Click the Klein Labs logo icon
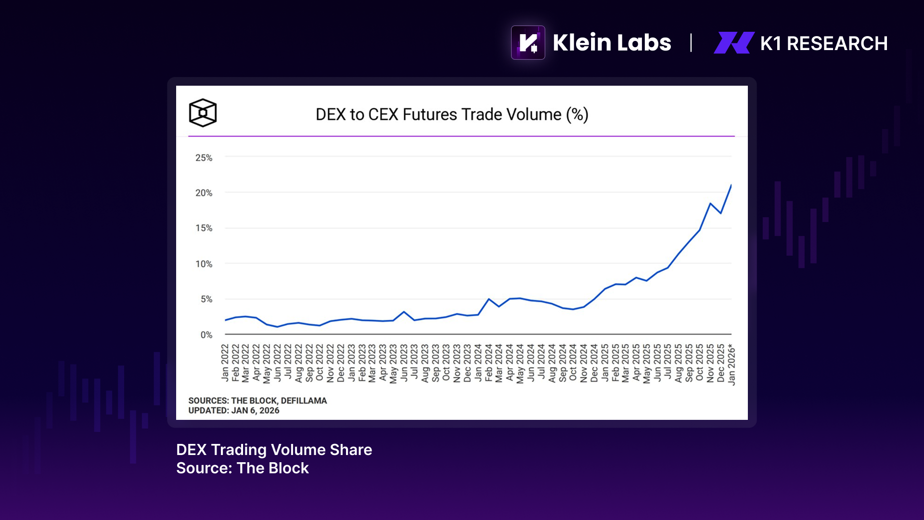 click(528, 42)
